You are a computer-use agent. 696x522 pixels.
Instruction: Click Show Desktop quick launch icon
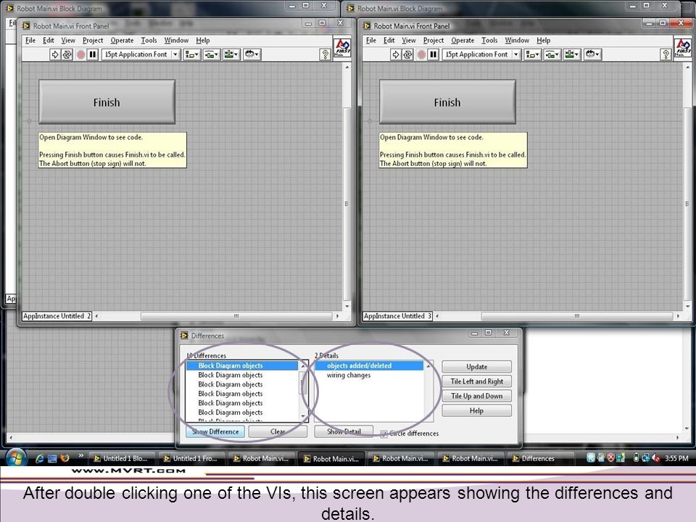[x=52, y=458]
